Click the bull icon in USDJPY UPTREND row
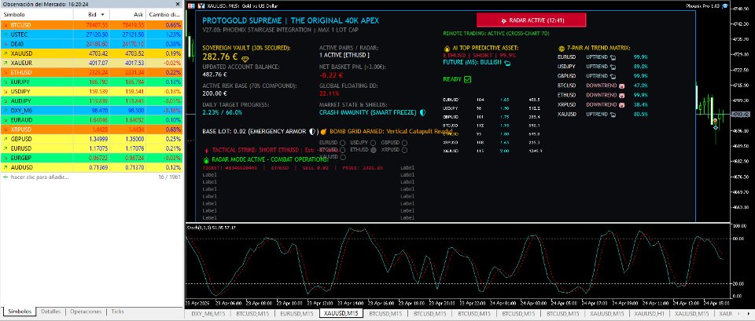This screenshot has height=321, width=755. [x=613, y=66]
